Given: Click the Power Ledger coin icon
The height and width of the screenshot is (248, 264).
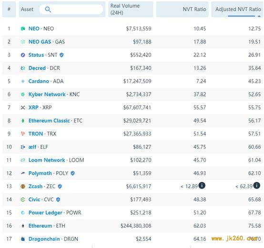Looking at the screenshot, I should click(23, 213).
